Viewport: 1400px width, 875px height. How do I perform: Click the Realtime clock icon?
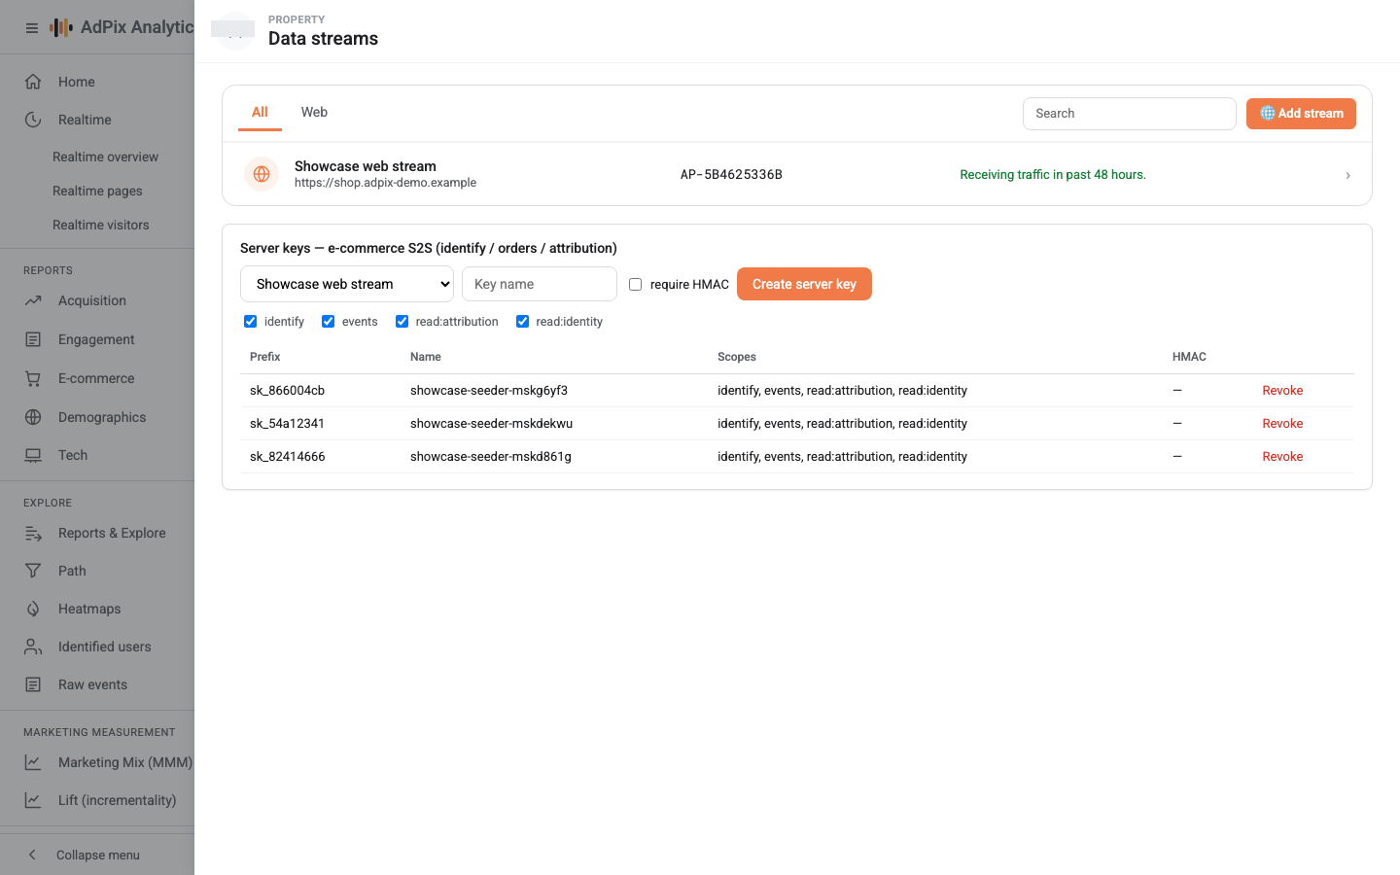(33, 120)
